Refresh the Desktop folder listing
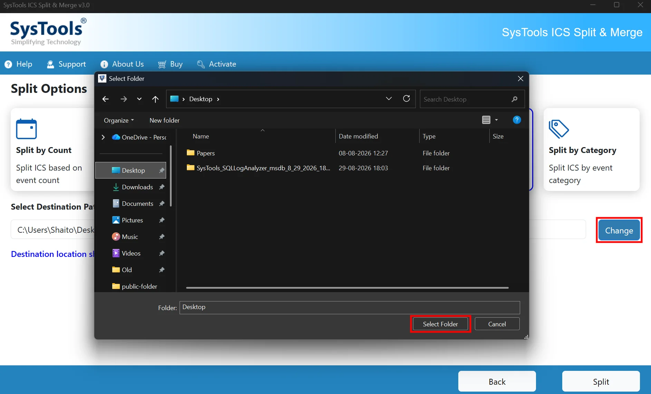651x394 pixels. (406, 99)
